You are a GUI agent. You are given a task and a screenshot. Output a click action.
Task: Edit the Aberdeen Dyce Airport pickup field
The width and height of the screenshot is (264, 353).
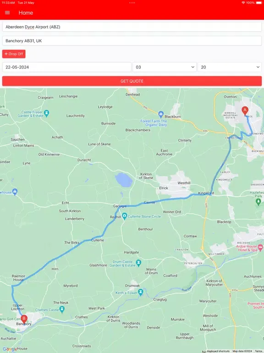click(x=132, y=27)
